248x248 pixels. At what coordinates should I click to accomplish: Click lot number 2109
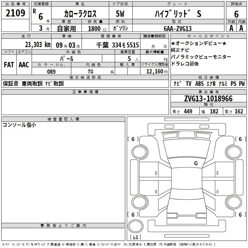pyautogui.click(x=15, y=13)
